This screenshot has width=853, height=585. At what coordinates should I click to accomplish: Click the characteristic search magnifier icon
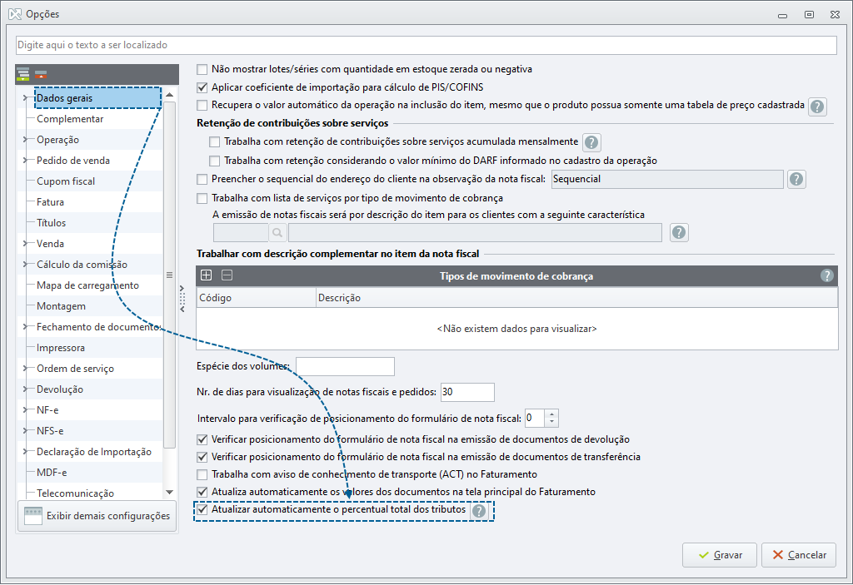click(277, 232)
